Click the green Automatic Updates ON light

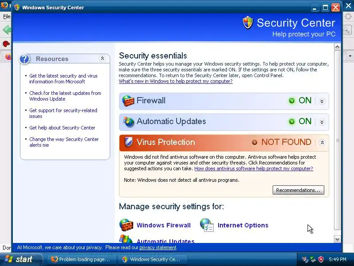[x=292, y=121]
